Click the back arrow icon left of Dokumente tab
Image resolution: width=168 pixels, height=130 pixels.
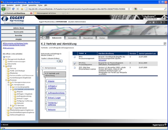[41, 38]
